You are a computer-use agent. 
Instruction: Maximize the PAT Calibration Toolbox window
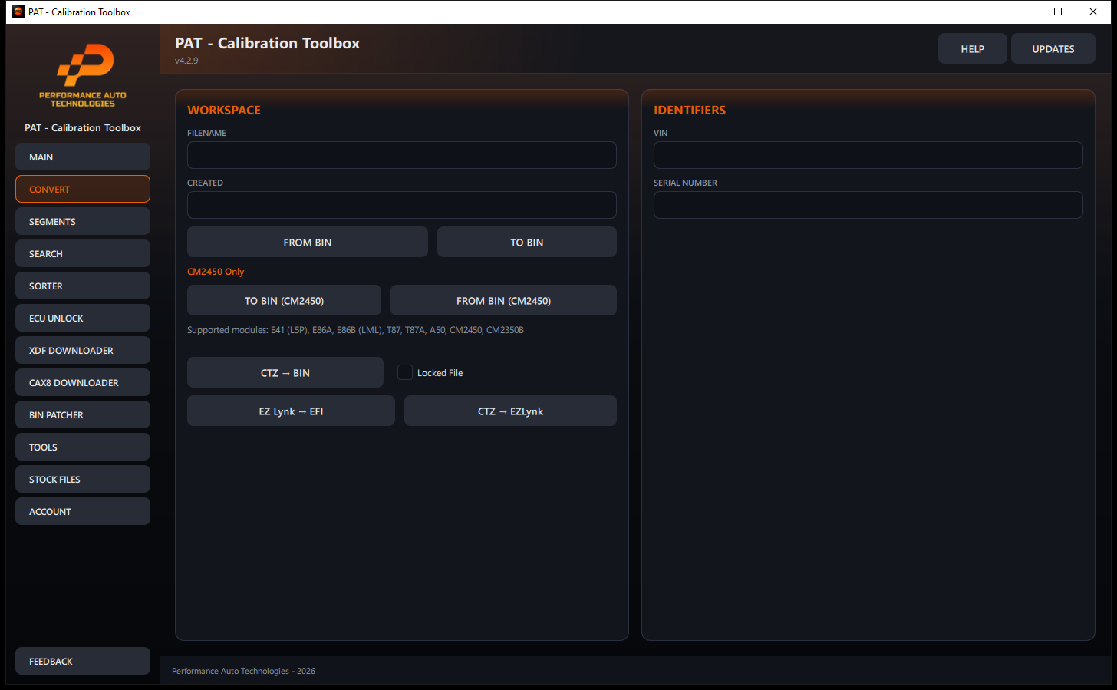click(1058, 12)
